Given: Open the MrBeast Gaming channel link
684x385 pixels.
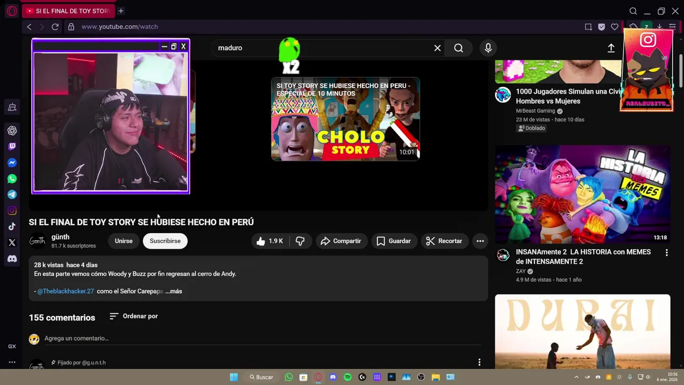Looking at the screenshot, I should (x=535, y=111).
